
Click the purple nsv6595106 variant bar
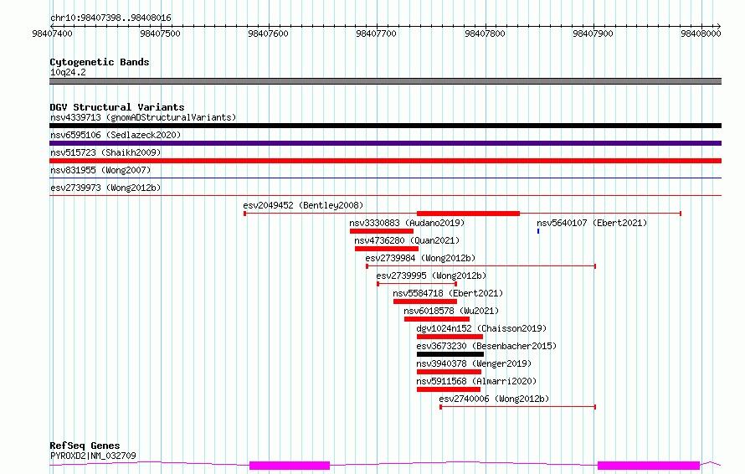point(385,143)
